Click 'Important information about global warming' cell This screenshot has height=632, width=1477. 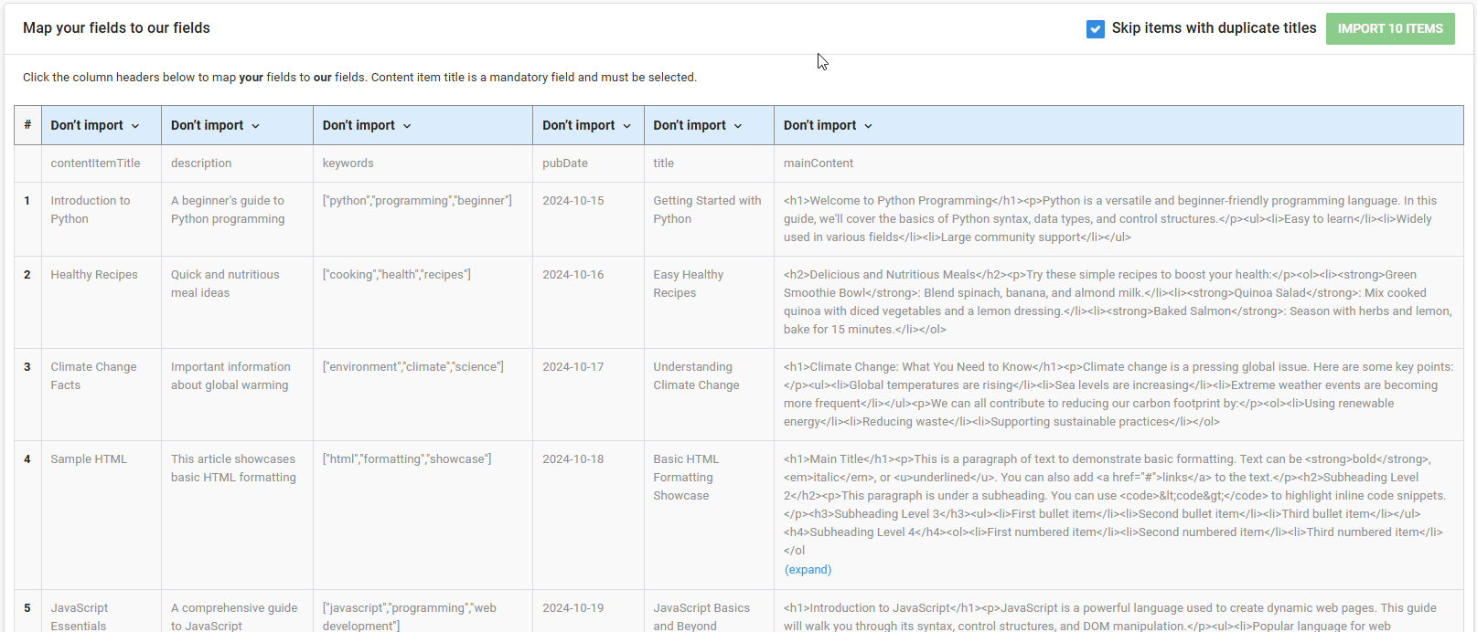coord(237,395)
